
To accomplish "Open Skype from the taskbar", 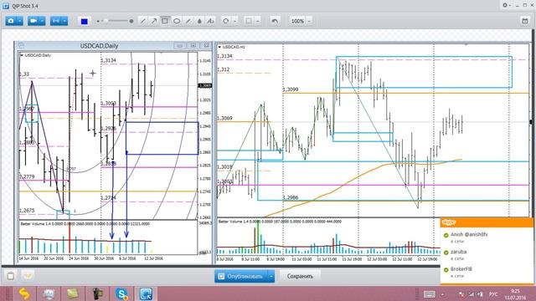I will (121, 293).
